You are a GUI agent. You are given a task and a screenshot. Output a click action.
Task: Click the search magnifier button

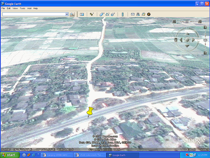(72, 14)
